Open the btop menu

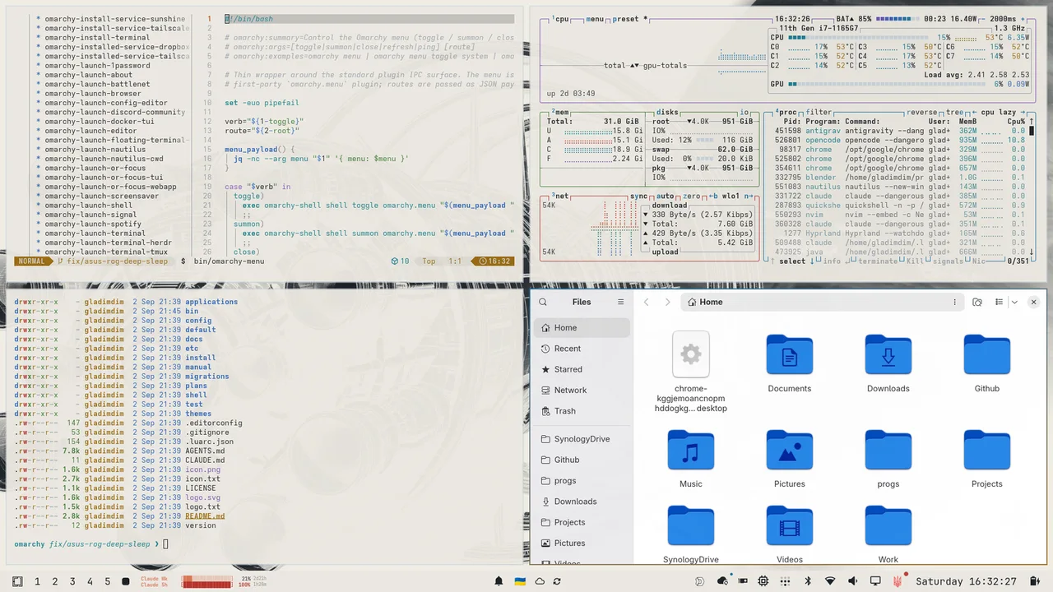pos(595,18)
